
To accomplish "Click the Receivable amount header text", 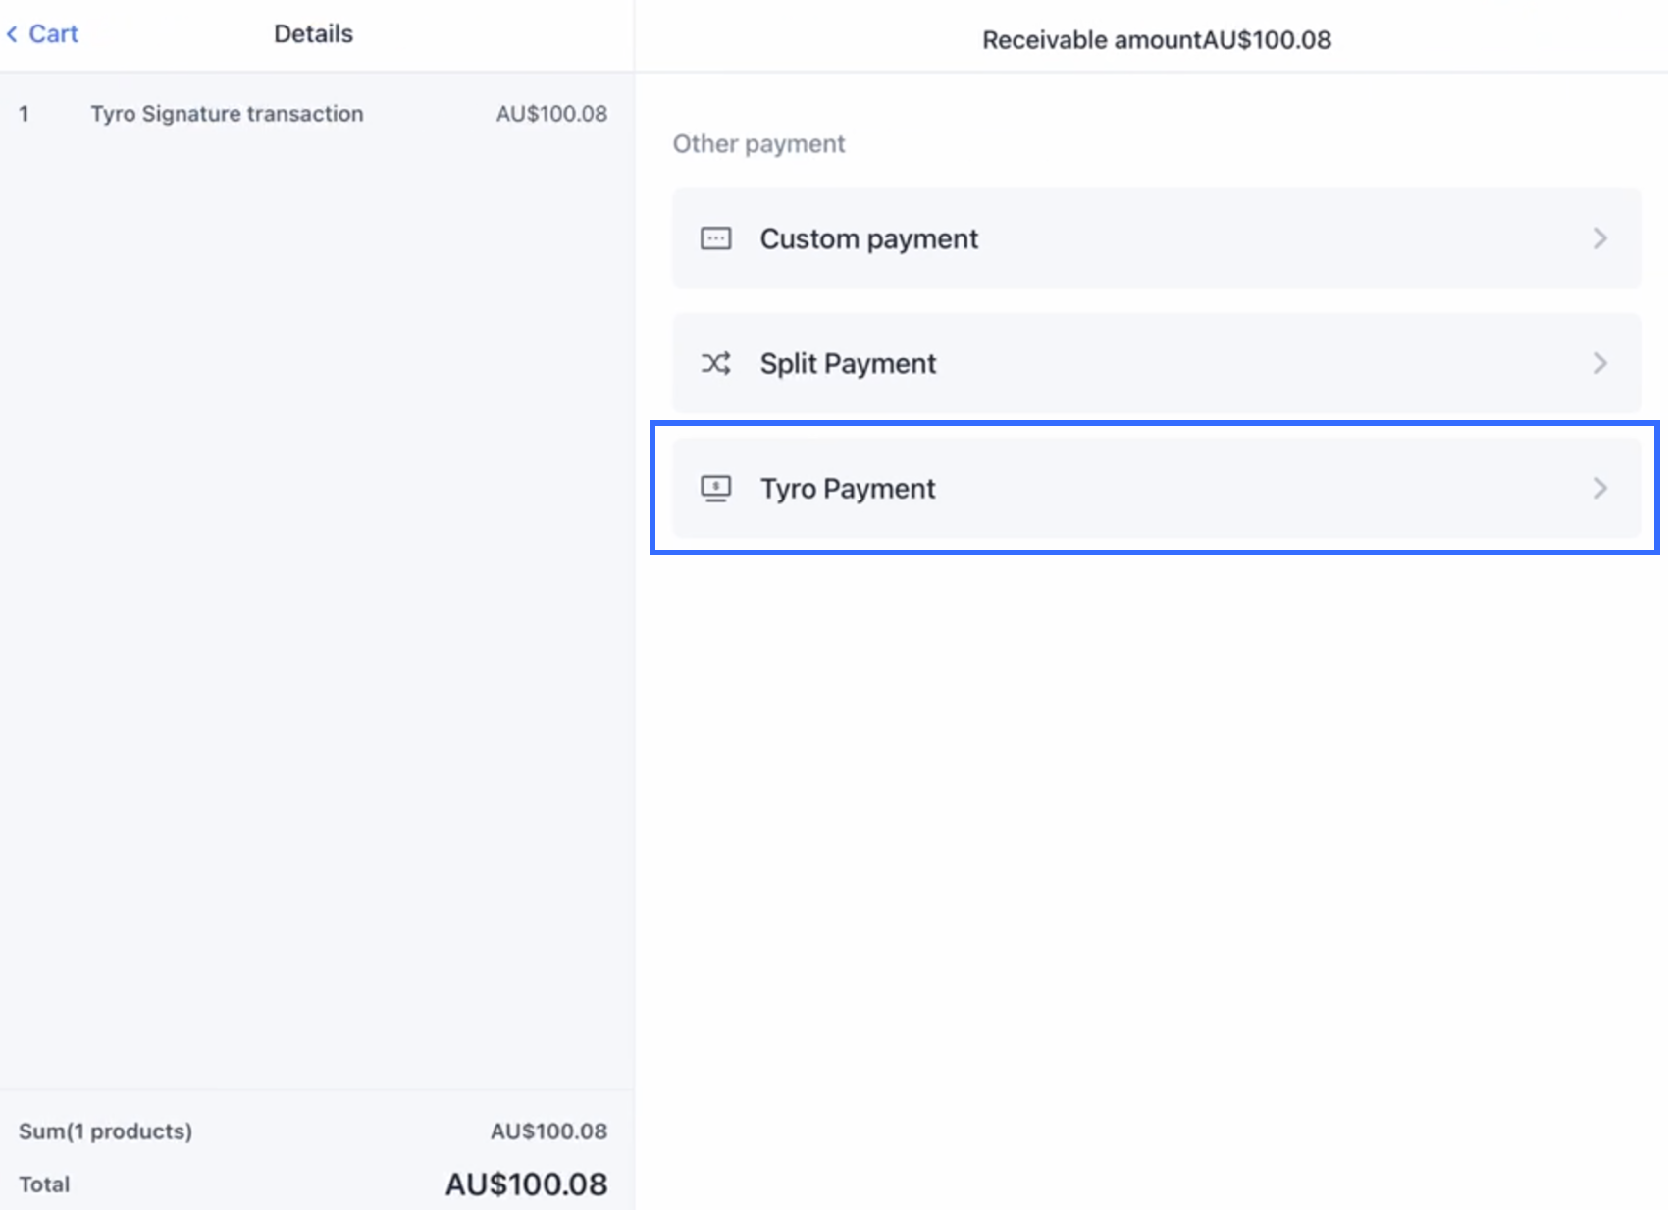I will coord(1156,40).
